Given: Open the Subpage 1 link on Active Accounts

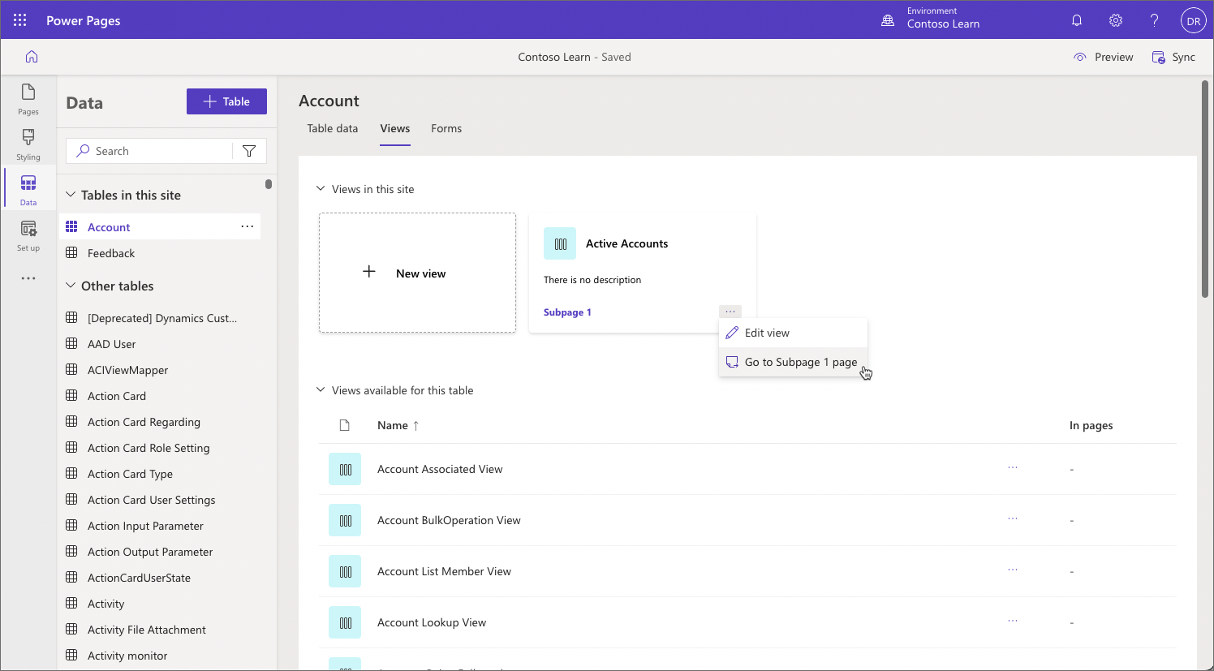Looking at the screenshot, I should point(566,312).
